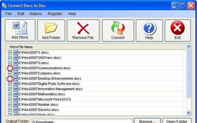Uncheck the 1.docx checkbox
This screenshot has height=123, width=197.
tap(10, 52)
